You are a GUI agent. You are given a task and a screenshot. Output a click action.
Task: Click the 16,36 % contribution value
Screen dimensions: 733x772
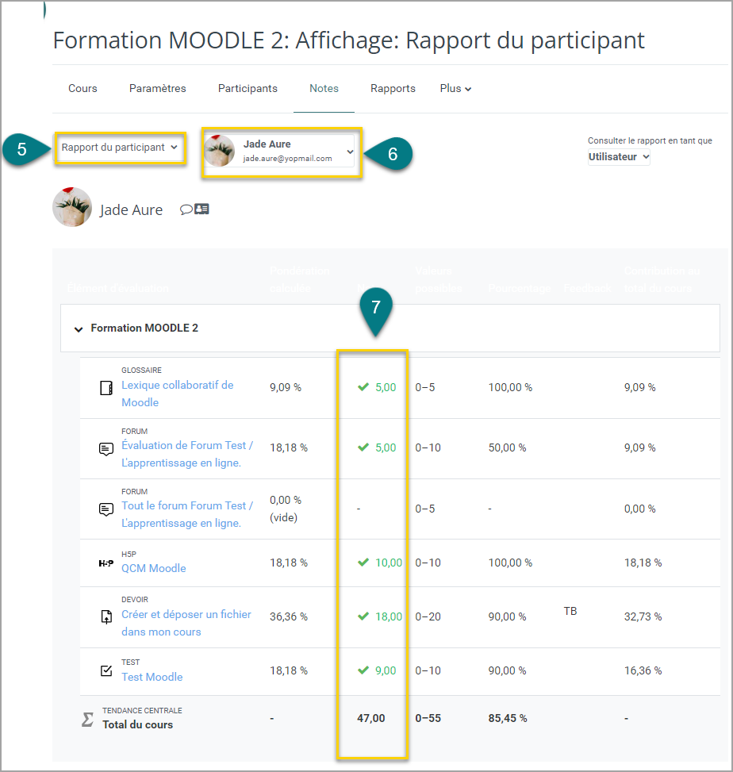pos(643,670)
